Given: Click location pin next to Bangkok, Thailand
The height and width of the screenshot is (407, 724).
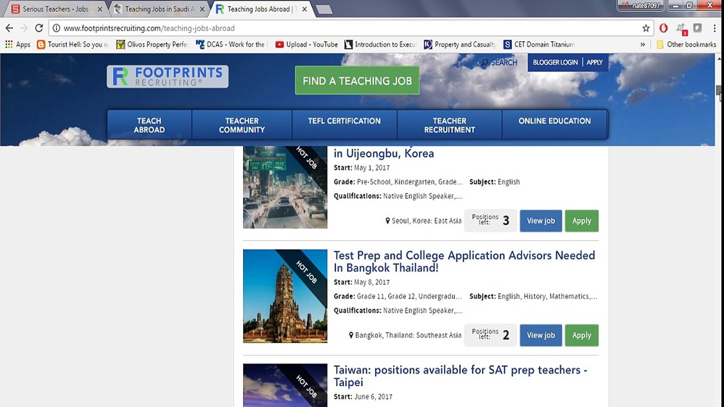Looking at the screenshot, I should coord(351,335).
